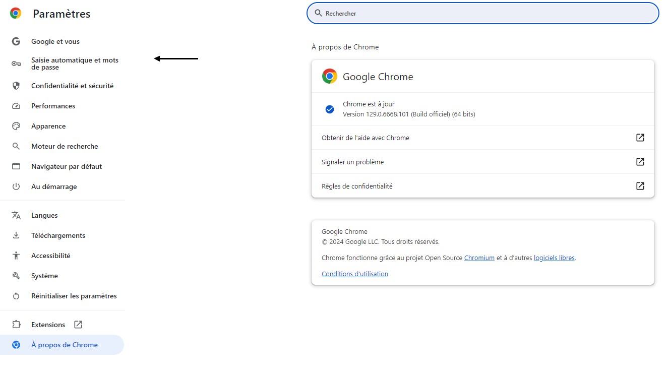The image size is (669, 377).
Task: Open the Conditions d'utilisation link
Action: [355, 274]
